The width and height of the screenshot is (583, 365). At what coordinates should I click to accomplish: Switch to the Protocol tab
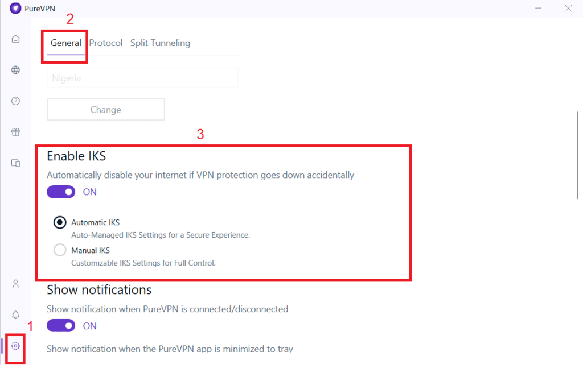tap(106, 43)
